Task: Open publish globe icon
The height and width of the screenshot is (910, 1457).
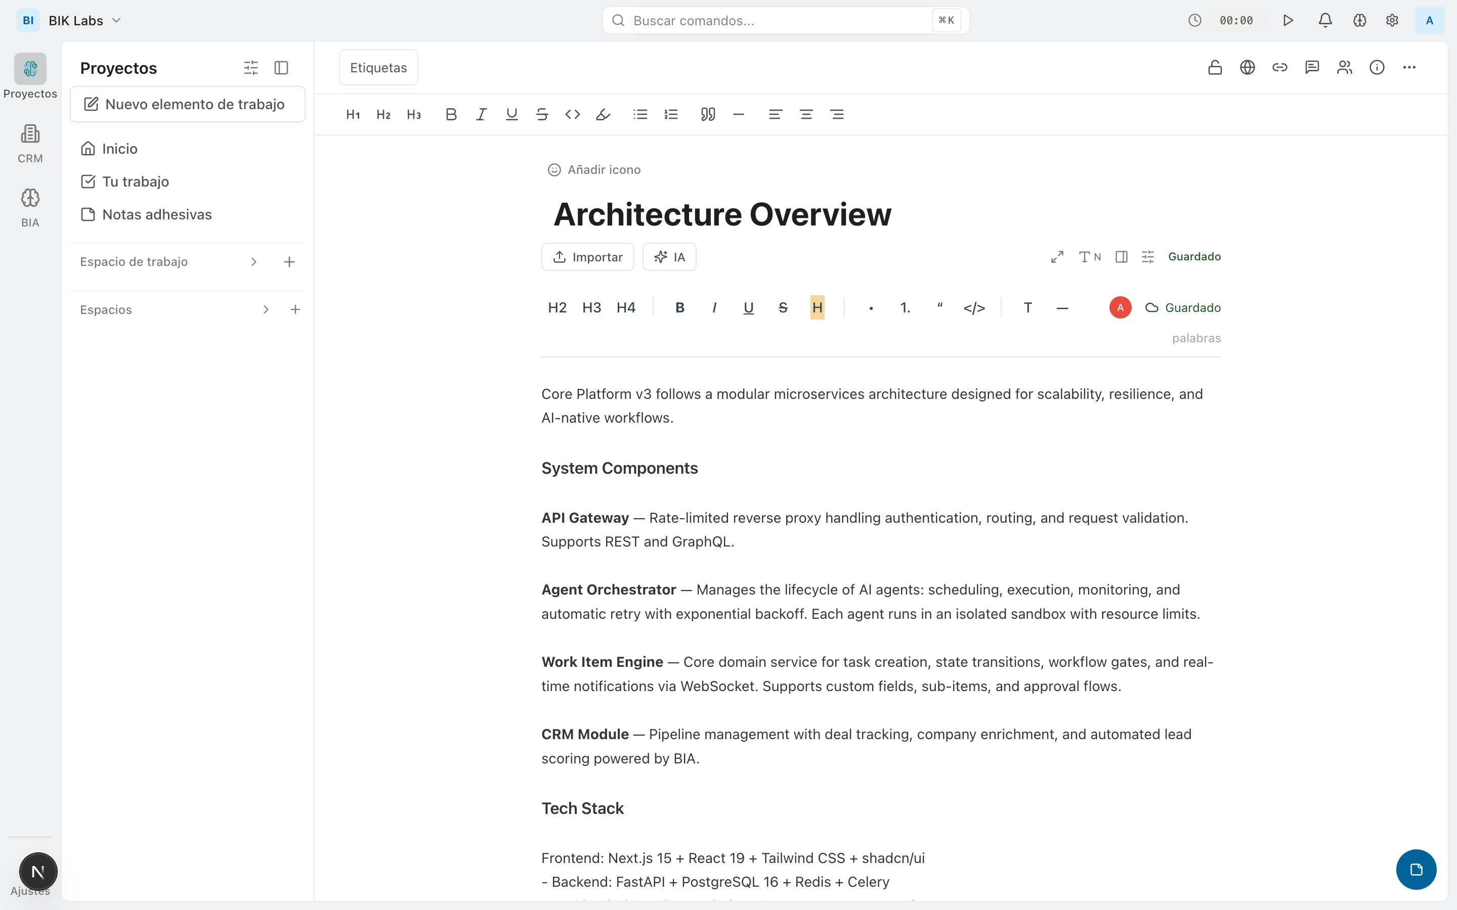Action: coord(1248,67)
